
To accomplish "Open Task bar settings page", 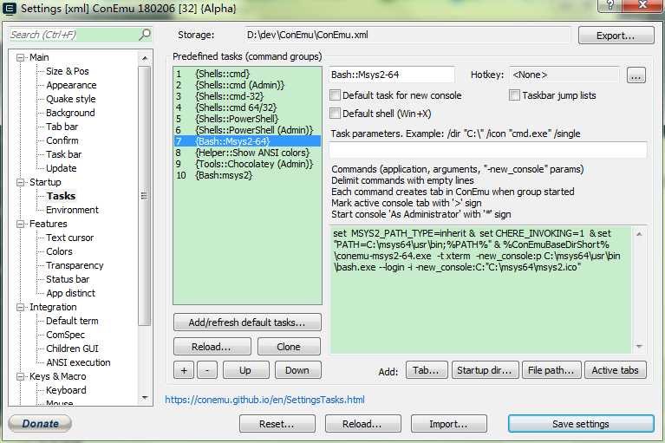I will tap(63, 154).
